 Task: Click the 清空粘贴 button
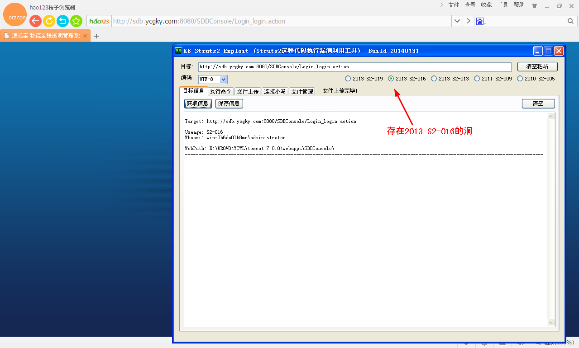(x=537, y=66)
